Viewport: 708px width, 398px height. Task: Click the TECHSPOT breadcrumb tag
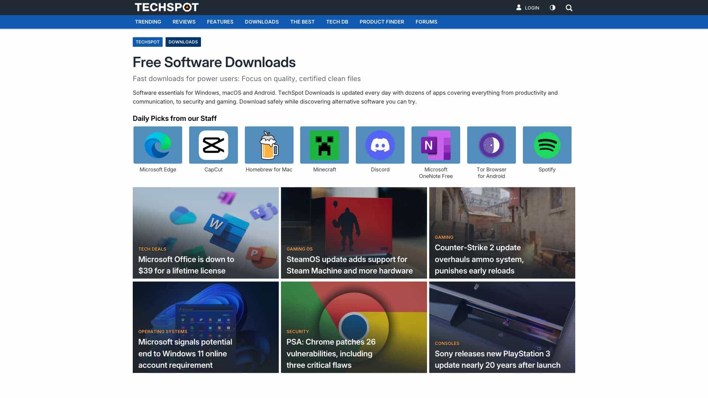147,42
